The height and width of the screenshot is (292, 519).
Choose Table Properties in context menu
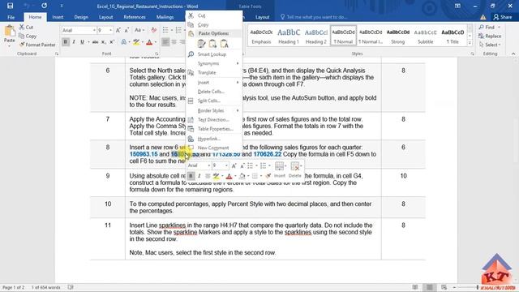click(x=215, y=129)
